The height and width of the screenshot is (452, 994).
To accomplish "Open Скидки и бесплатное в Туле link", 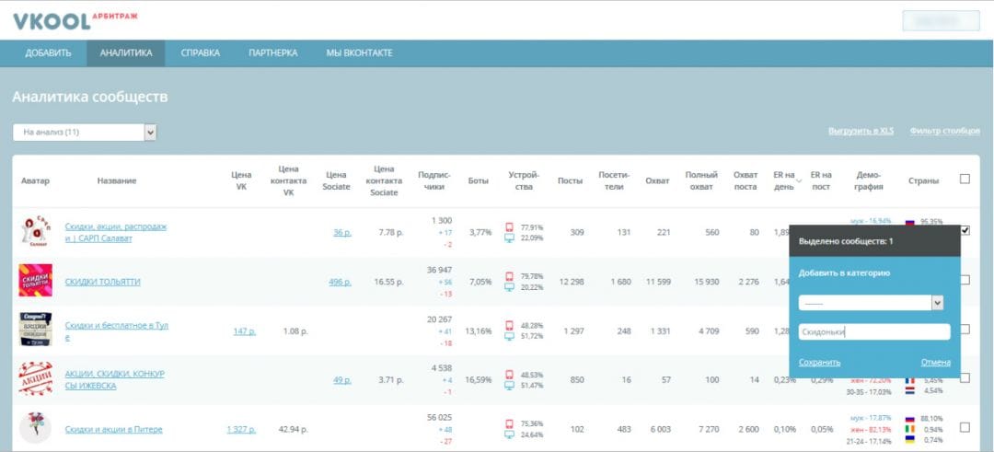I will pos(117,330).
